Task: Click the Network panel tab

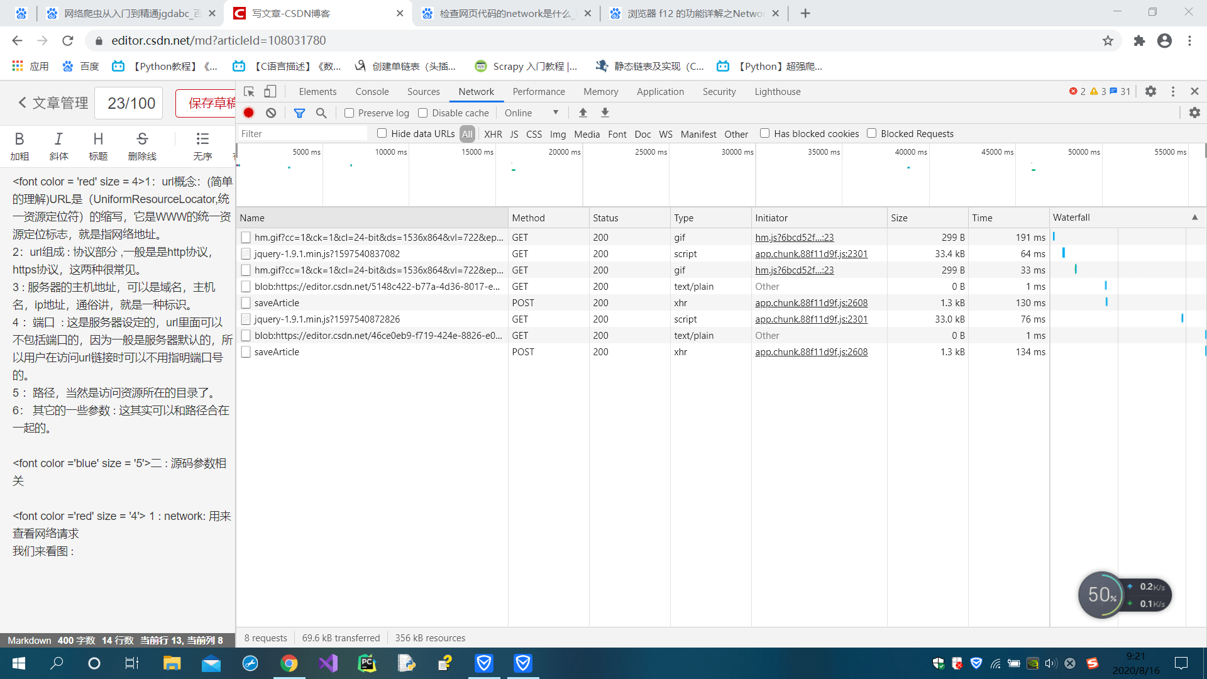Action: point(477,91)
